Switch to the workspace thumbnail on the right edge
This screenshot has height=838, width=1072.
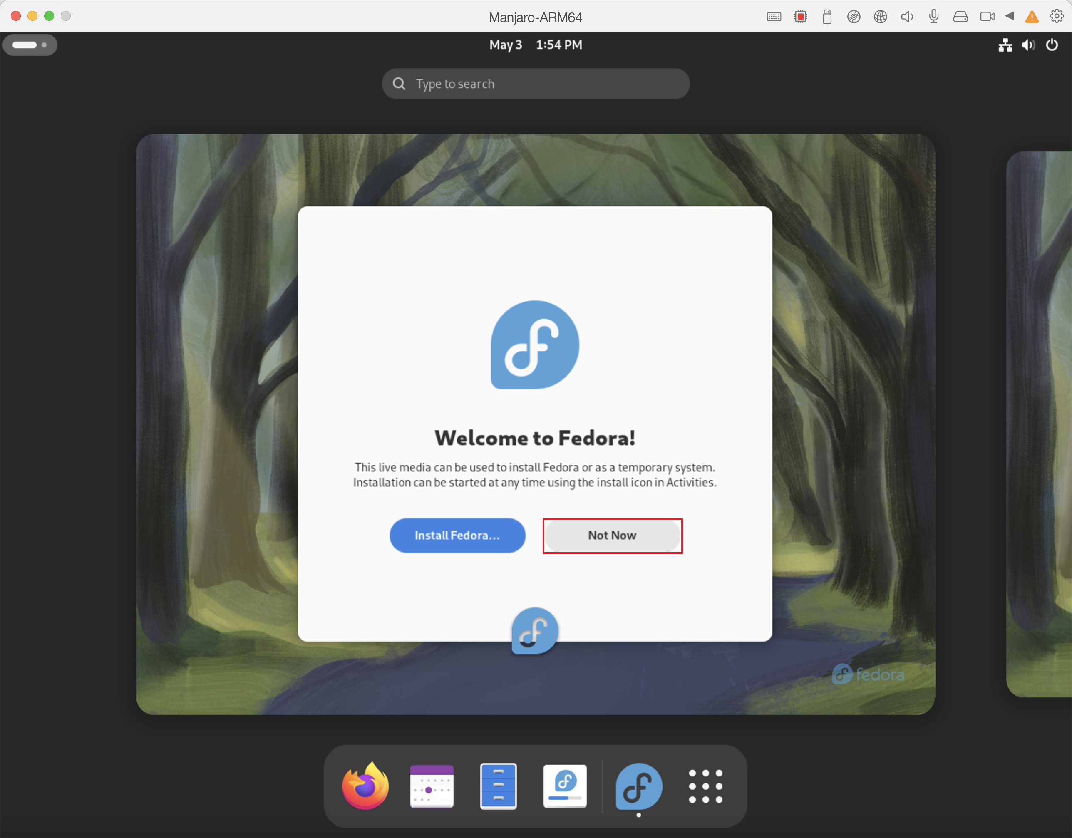pos(1039,424)
